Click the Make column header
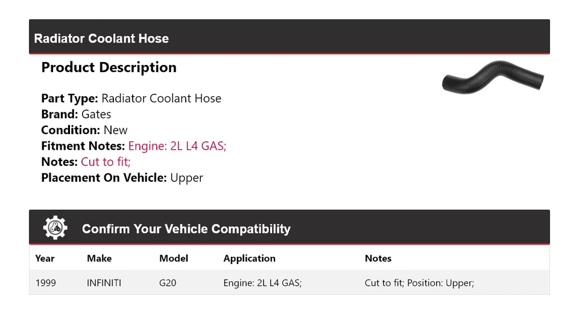The height and width of the screenshot is (314, 579). (x=99, y=258)
